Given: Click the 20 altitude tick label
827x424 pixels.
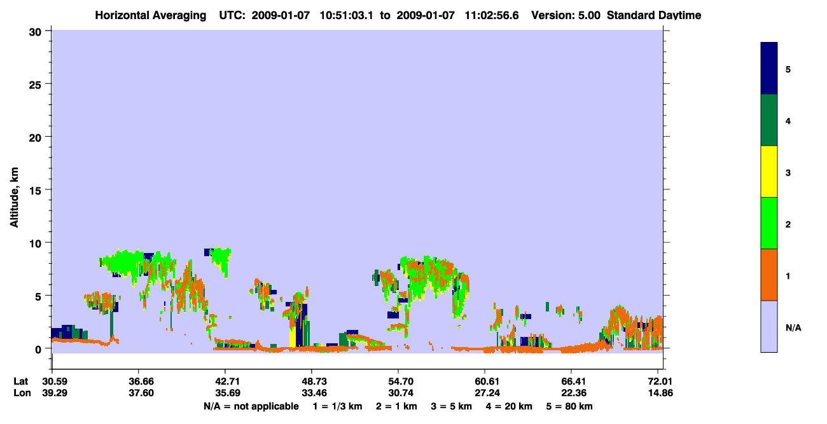Looking at the screenshot, I should click(x=36, y=137).
